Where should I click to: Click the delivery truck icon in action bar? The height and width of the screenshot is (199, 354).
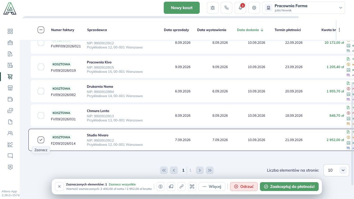coord(171,187)
